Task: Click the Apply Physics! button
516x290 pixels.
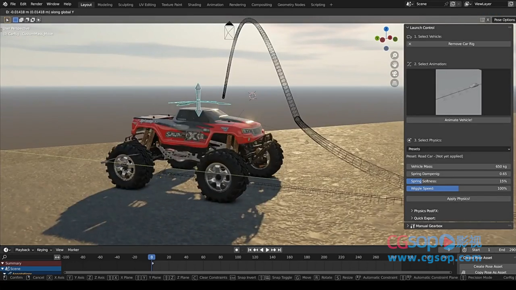Action: [458, 199]
